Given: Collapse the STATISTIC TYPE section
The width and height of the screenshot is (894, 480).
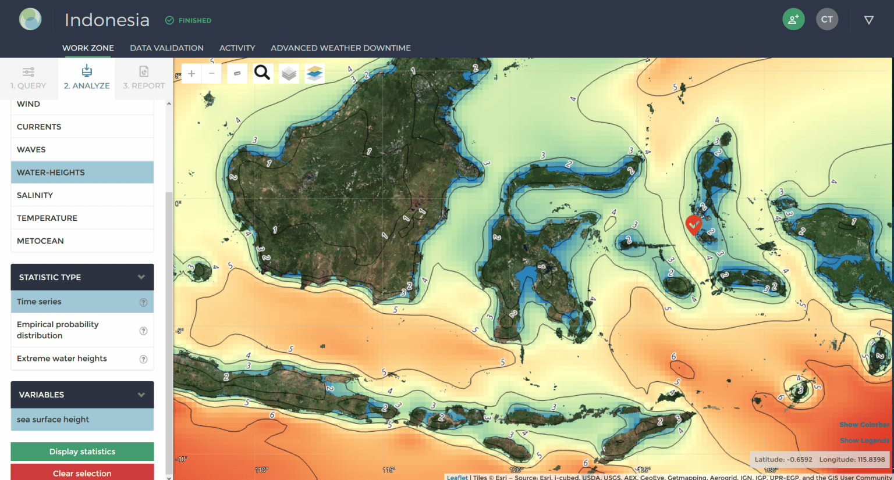Looking at the screenshot, I should (x=141, y=277).
